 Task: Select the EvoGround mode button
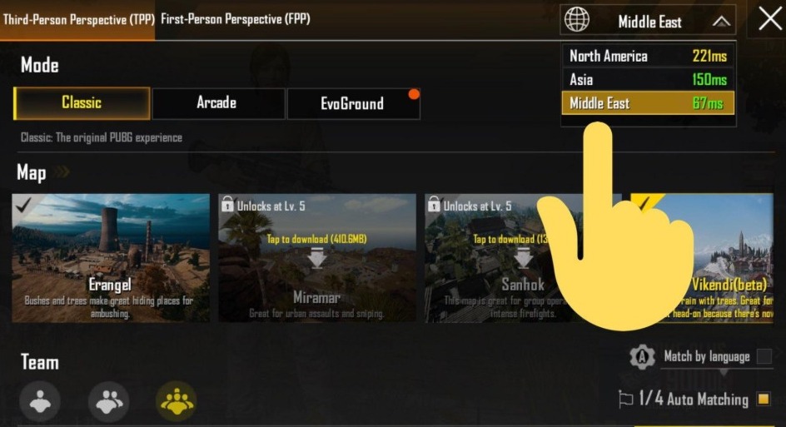(x=353, y=104)
